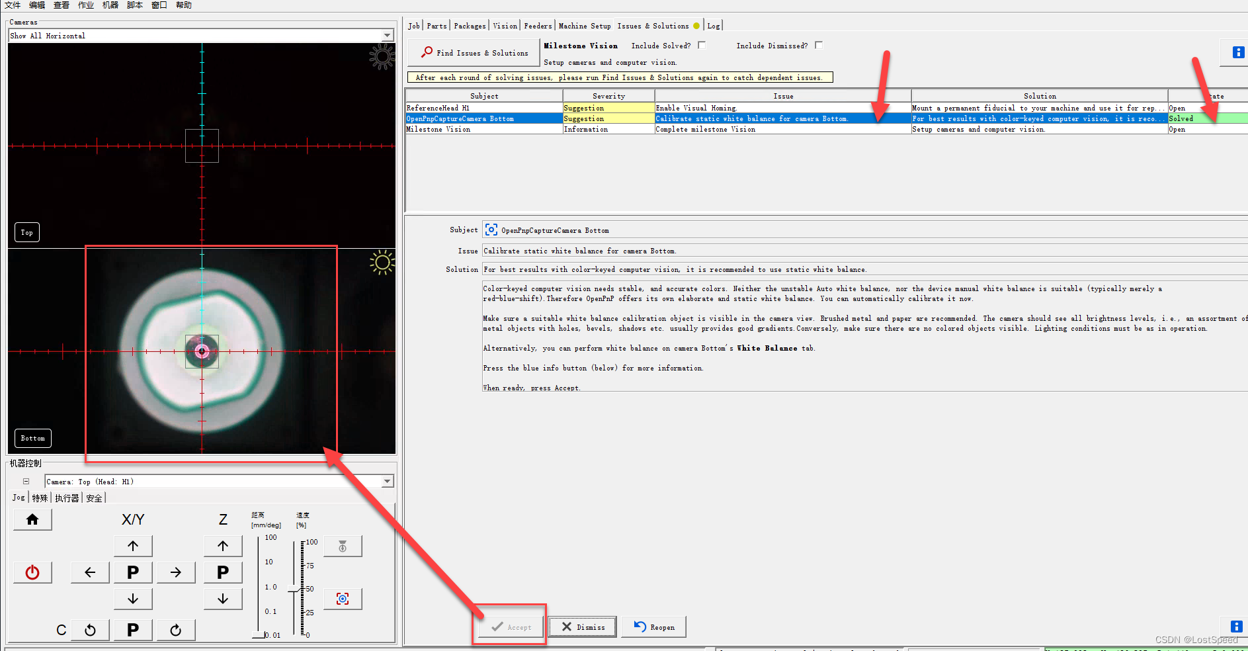
Task: Select the Jog control tab
Action: (x=19, y=498)
